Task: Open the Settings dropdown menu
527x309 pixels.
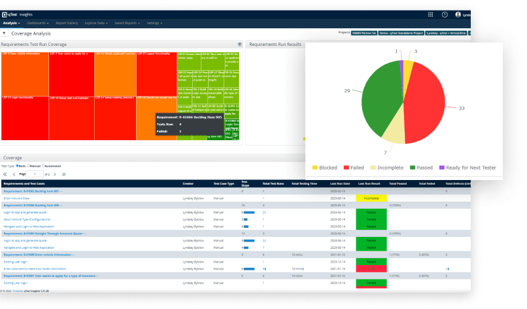Action: pyautogui.click(x=154, y=23)
